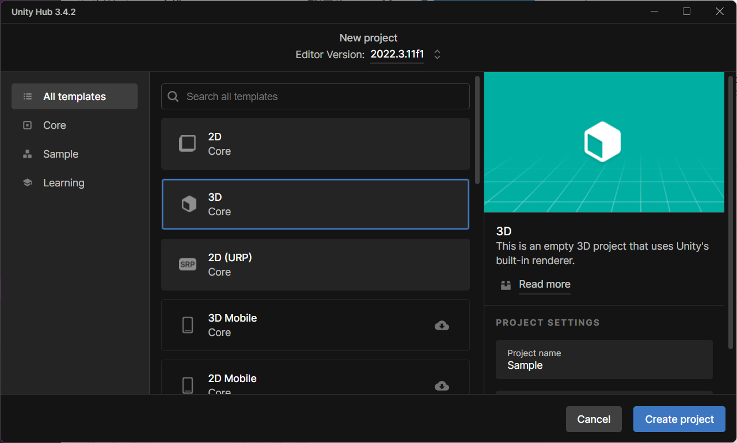Open the Sample templates section icon
This screenshot has width=737, height=443.
(27, 154)
